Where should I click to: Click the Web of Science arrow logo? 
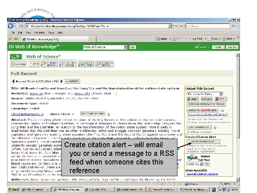(16, 57)
